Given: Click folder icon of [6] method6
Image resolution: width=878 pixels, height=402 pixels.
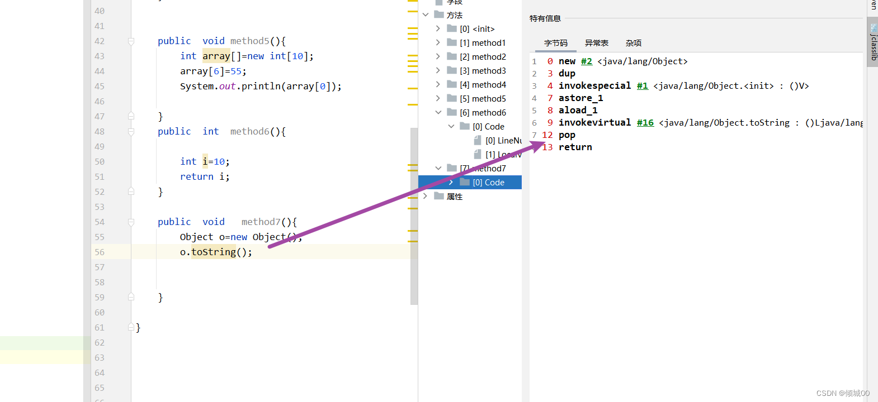Looking at the screenshot, I should [452, 112].
